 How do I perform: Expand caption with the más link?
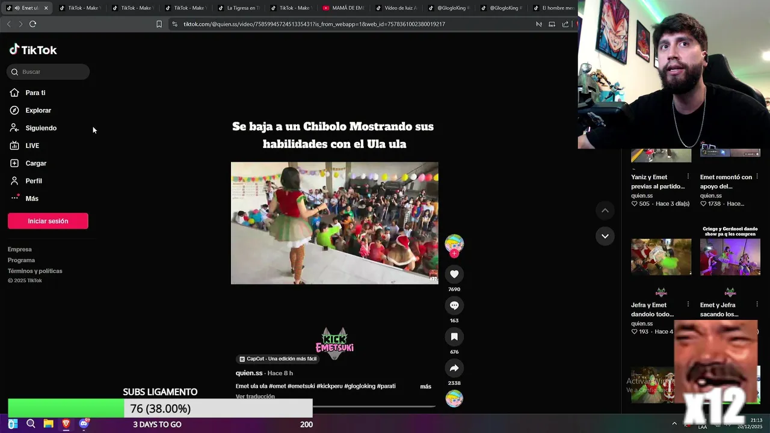tap(425, 386)
